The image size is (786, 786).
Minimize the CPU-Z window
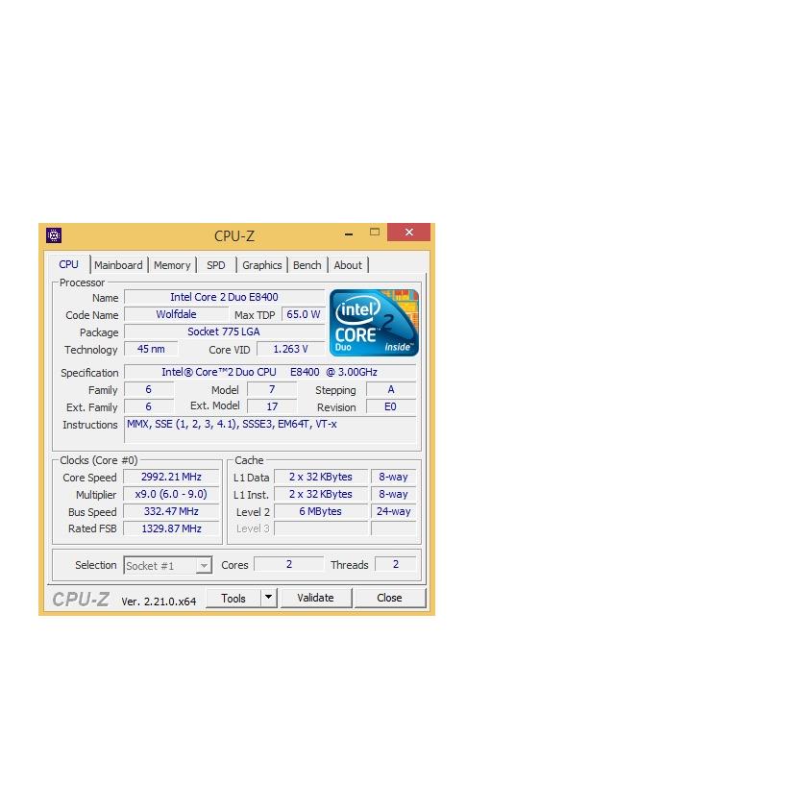point(349,233)
